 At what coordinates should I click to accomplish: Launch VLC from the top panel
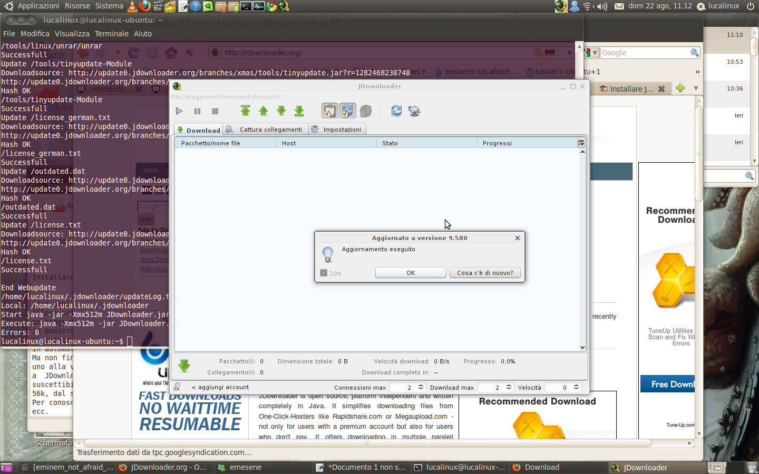click(x=132, y=6)
